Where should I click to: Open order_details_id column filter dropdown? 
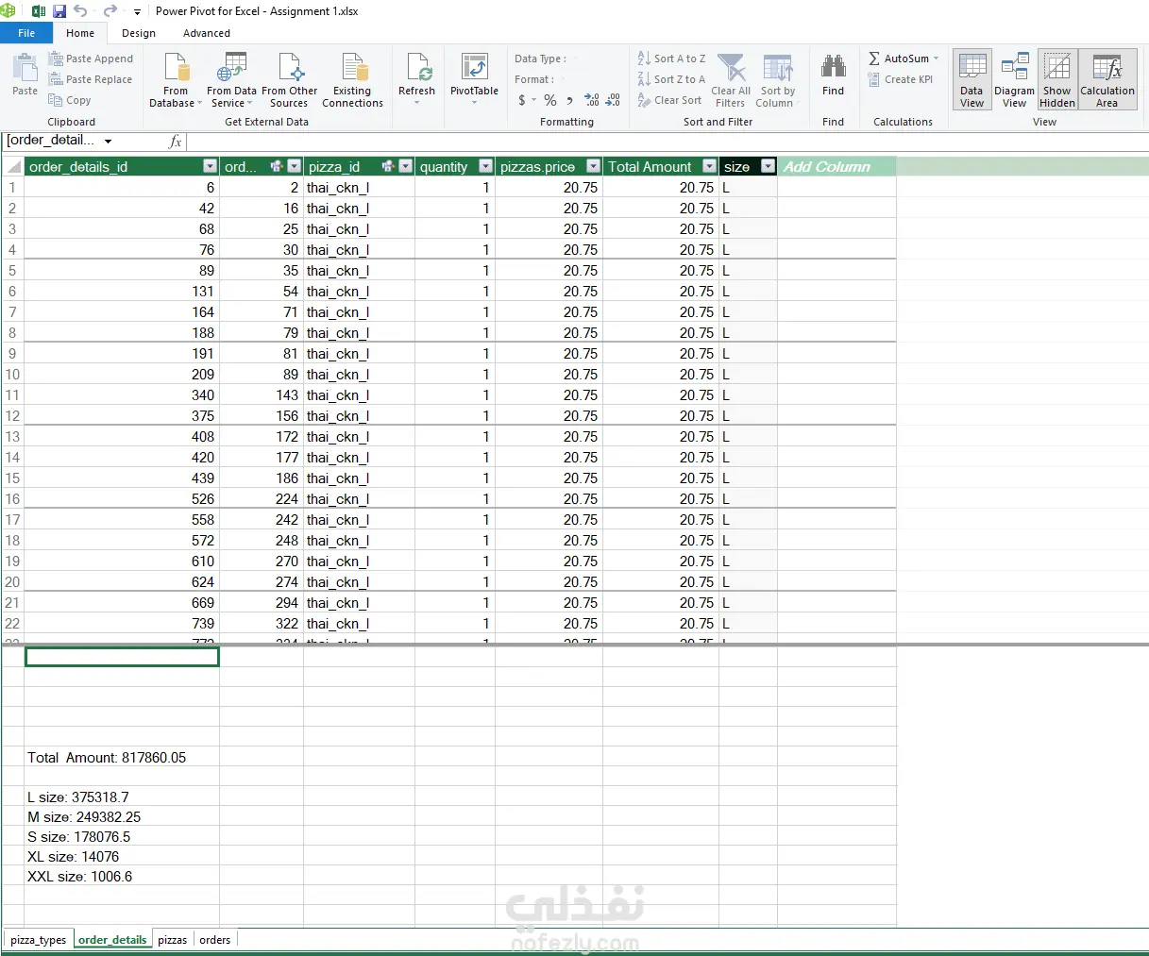click(211, 166)
